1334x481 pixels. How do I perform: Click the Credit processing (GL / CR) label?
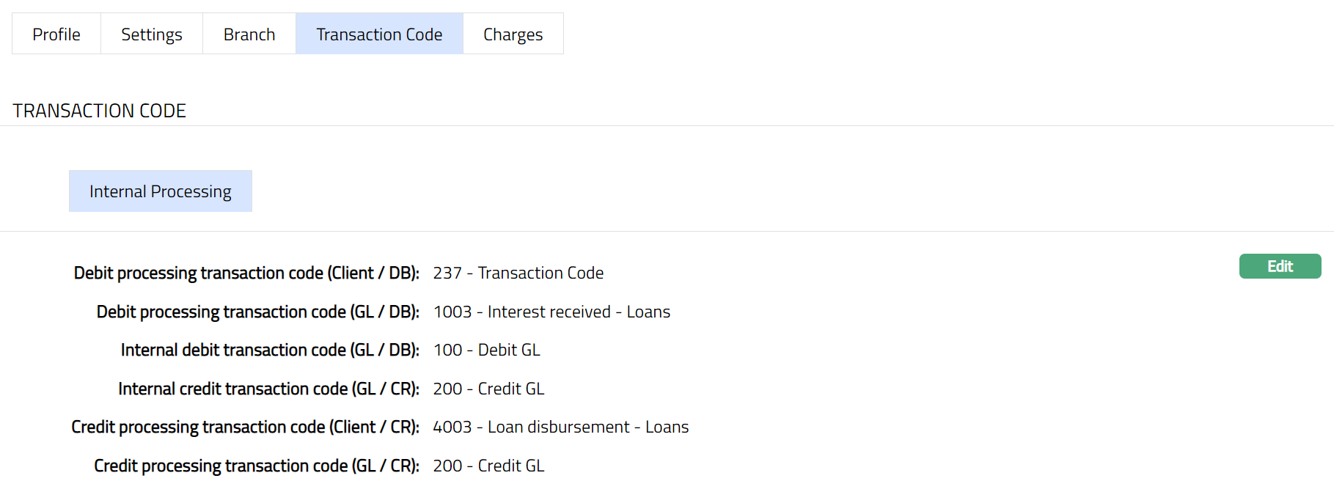(x=257, y=466)
